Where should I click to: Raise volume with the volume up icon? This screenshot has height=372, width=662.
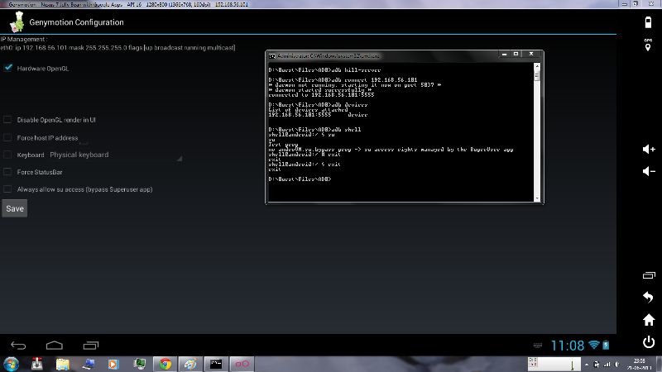click(x=649, y=149)
